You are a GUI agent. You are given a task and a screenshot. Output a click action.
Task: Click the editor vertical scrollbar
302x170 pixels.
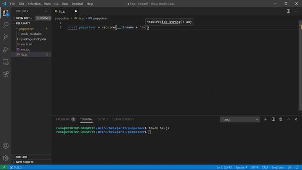click(300, 66)
